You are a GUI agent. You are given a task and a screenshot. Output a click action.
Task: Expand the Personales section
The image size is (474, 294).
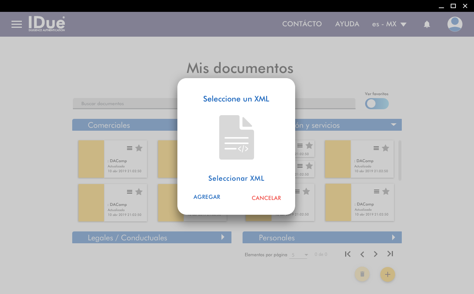[x=394, y=237]
